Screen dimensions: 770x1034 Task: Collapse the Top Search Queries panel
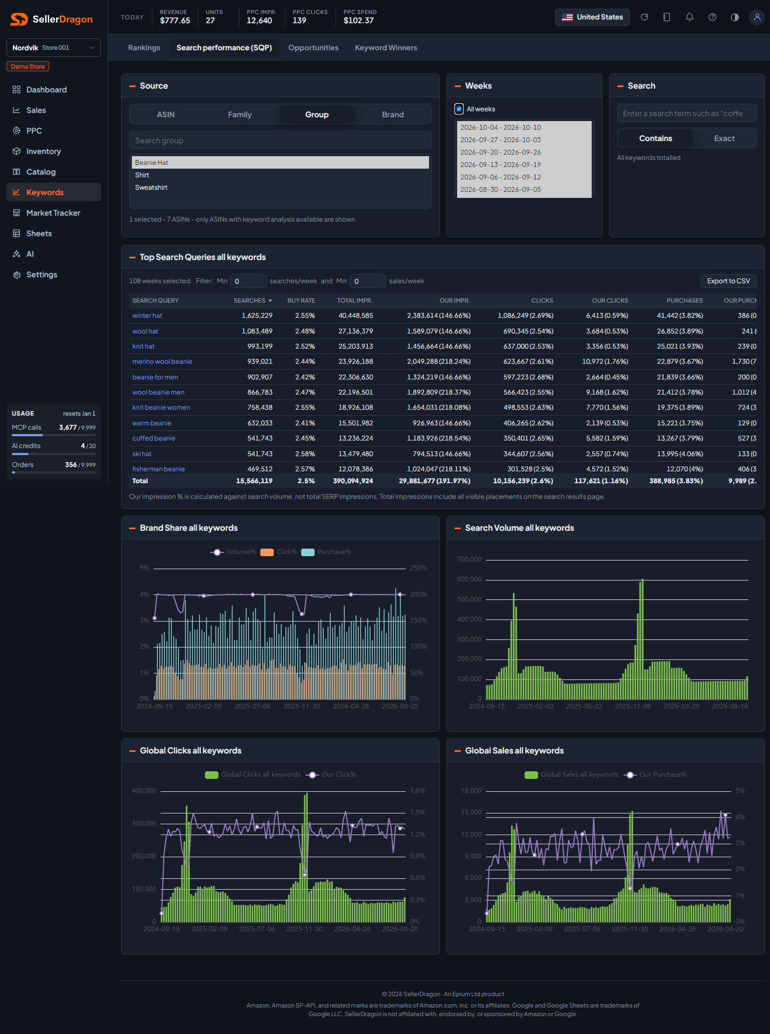pos(132,257)
